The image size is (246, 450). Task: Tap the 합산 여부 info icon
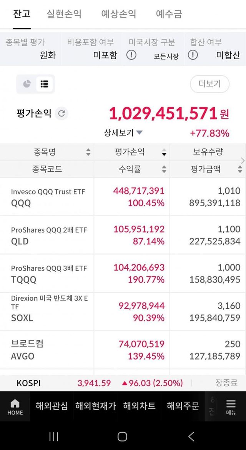(193, 55)
